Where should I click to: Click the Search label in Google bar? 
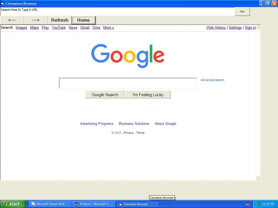pyautogui.click(x=7, y=28)
